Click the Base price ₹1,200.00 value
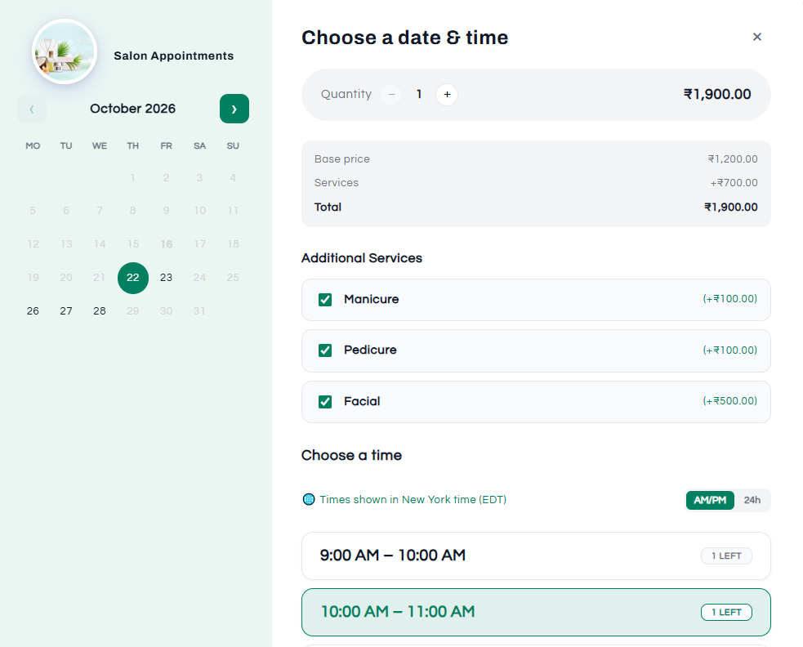 [732, 158]
